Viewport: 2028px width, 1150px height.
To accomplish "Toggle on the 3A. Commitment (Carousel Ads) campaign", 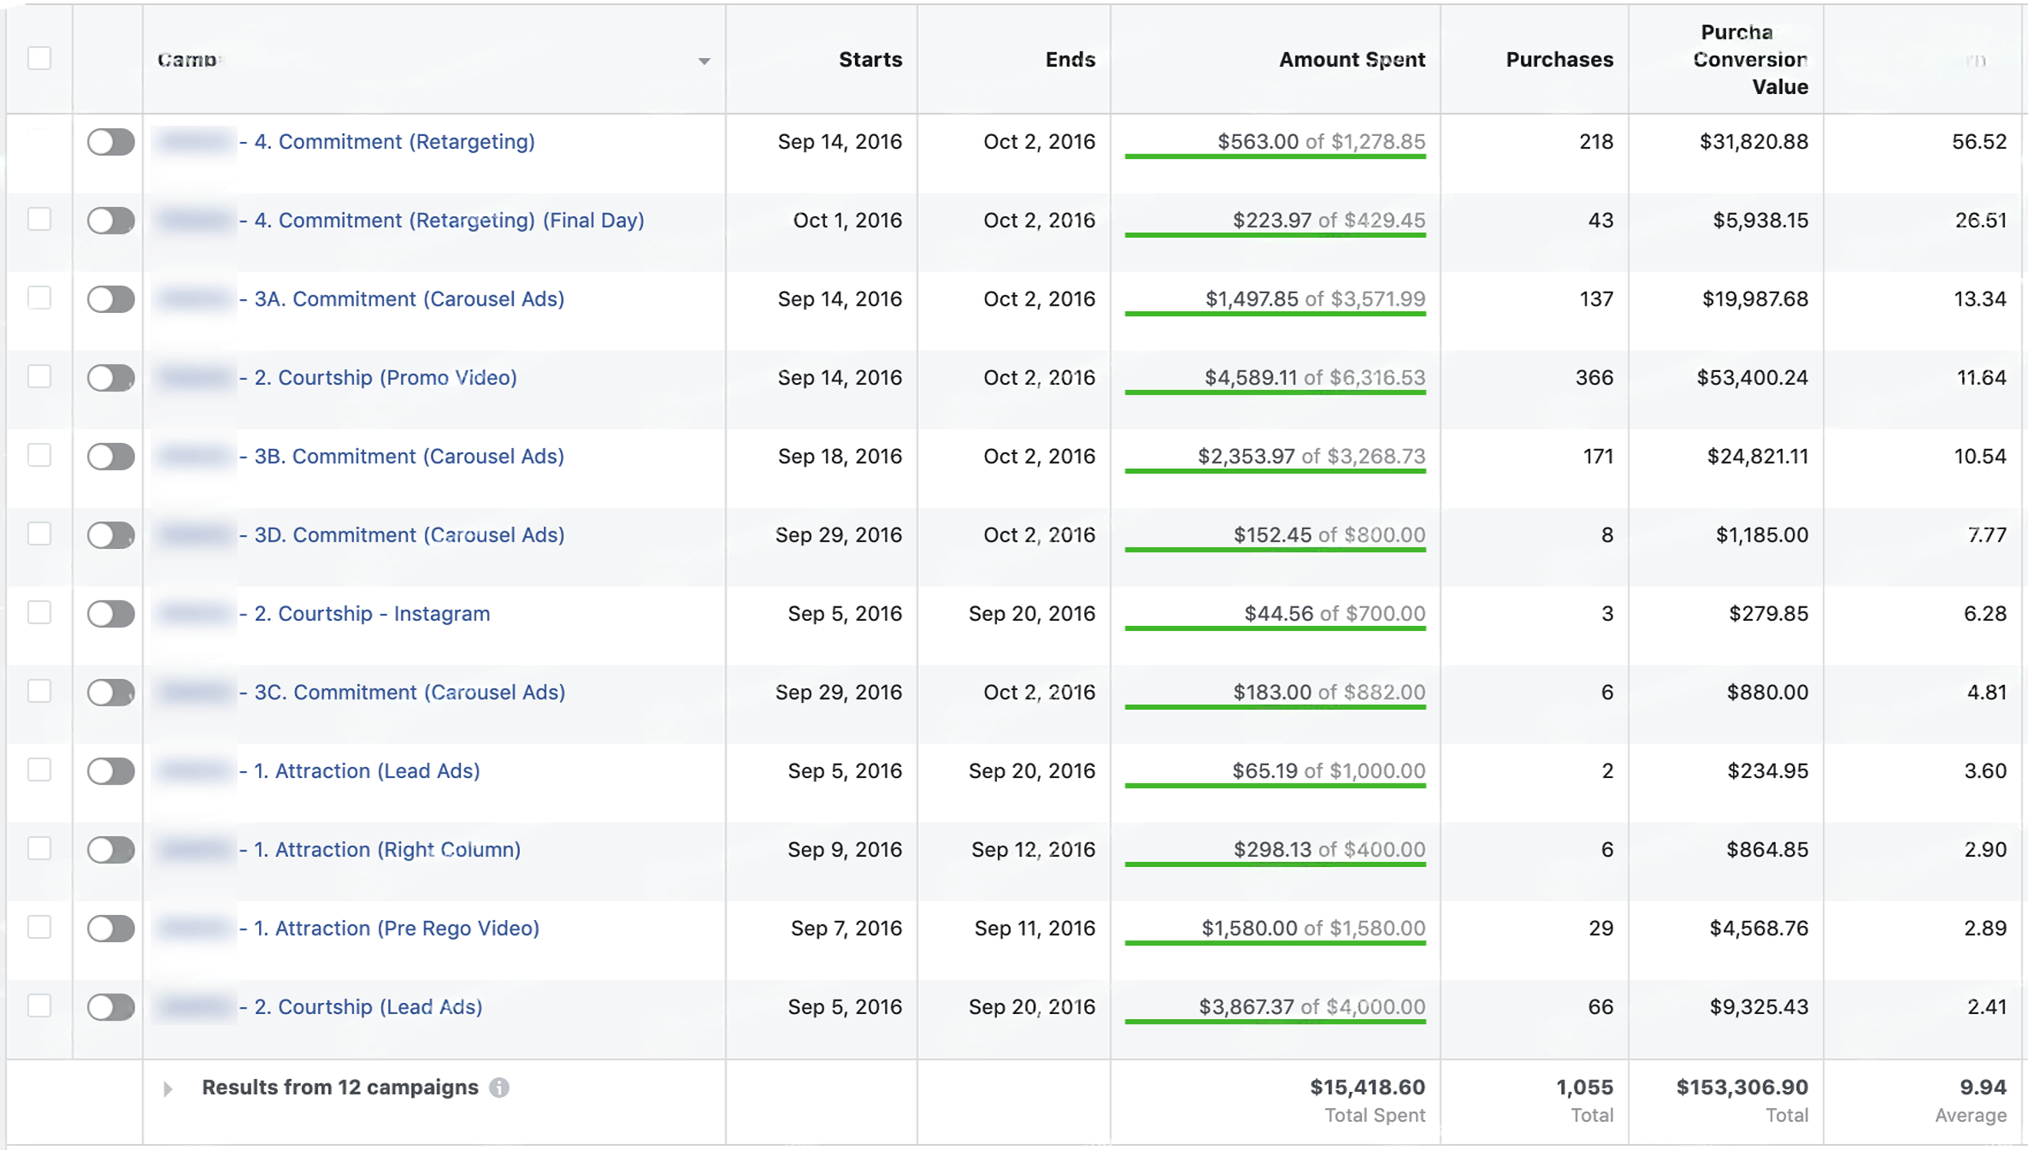I will pyautogui.click(x=111, y=299).
